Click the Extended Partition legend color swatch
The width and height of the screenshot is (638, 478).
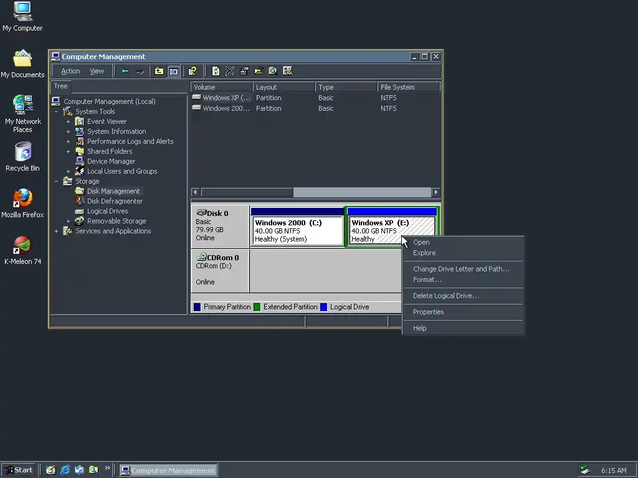pos(257,307)
